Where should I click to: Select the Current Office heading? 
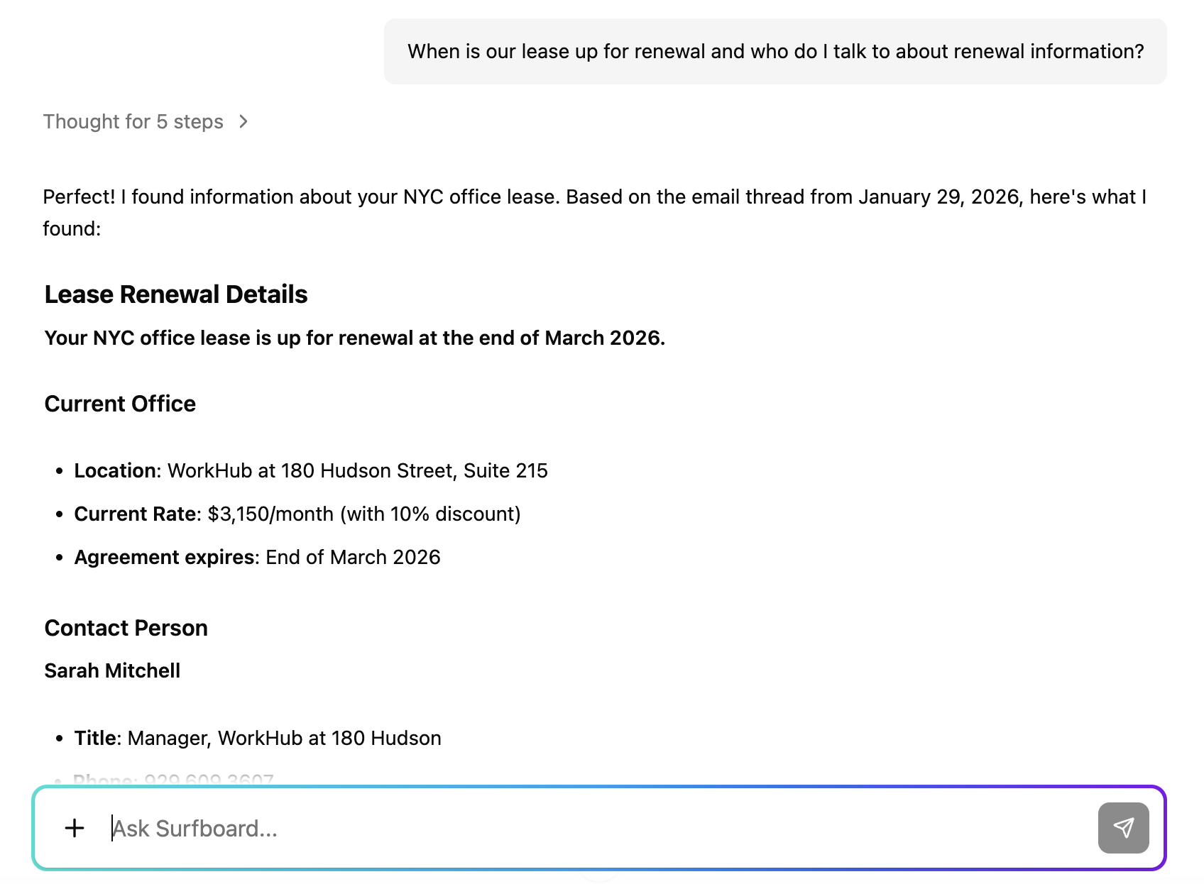pyautogui.click(x=120, y=404)
